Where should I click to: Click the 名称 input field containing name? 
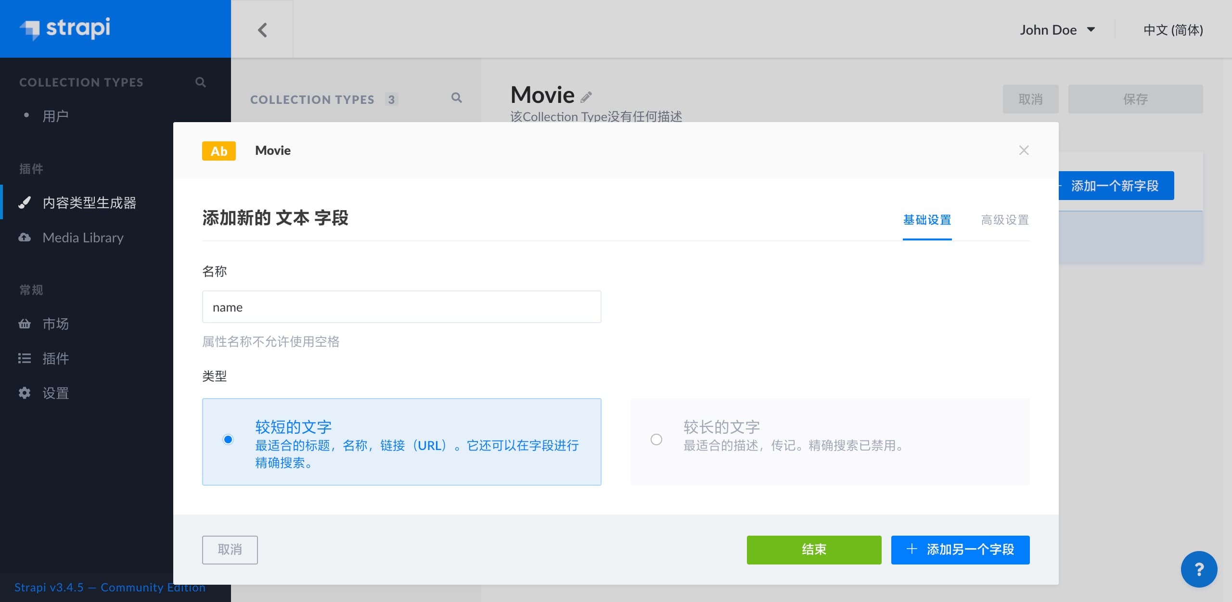[x=401, y=307]
